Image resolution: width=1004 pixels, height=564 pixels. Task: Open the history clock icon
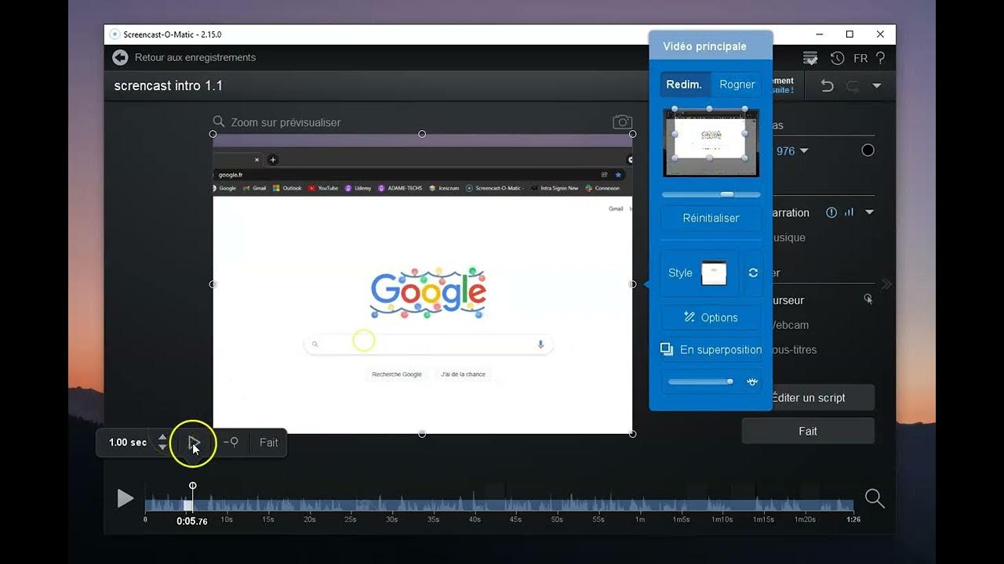click(837, 58)
